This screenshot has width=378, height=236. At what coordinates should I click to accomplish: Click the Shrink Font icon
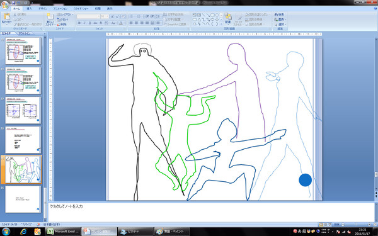coord(117,16)
